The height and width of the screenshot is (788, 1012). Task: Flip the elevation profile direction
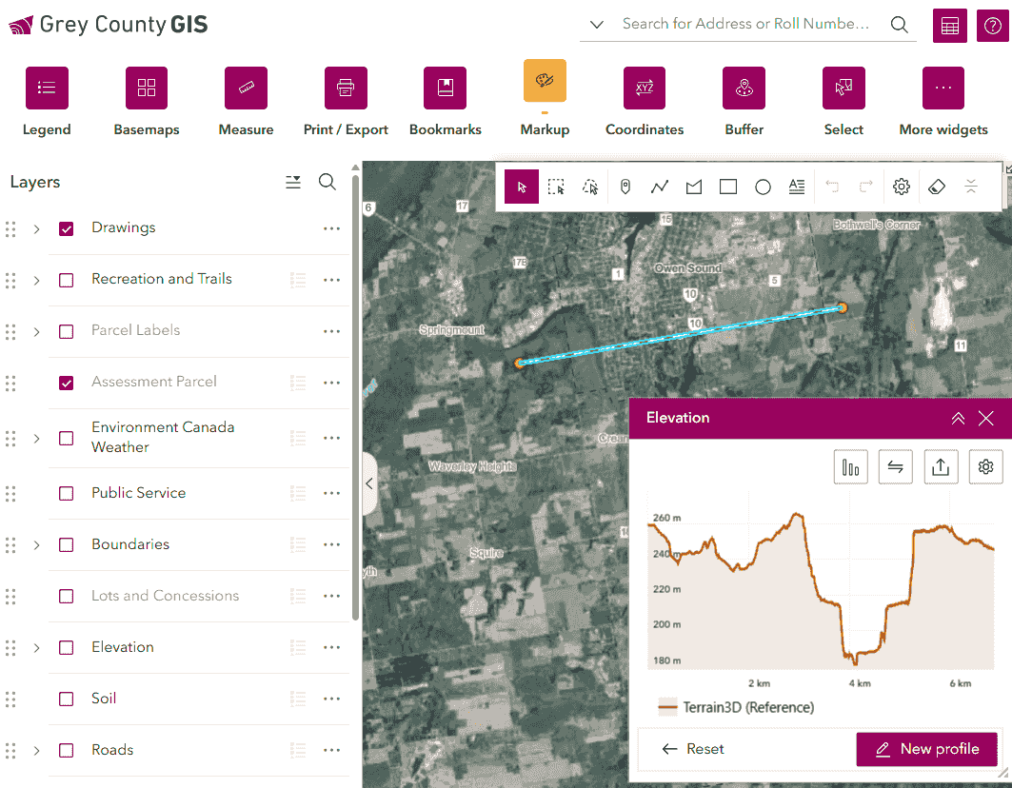click(x=895, y=466)
